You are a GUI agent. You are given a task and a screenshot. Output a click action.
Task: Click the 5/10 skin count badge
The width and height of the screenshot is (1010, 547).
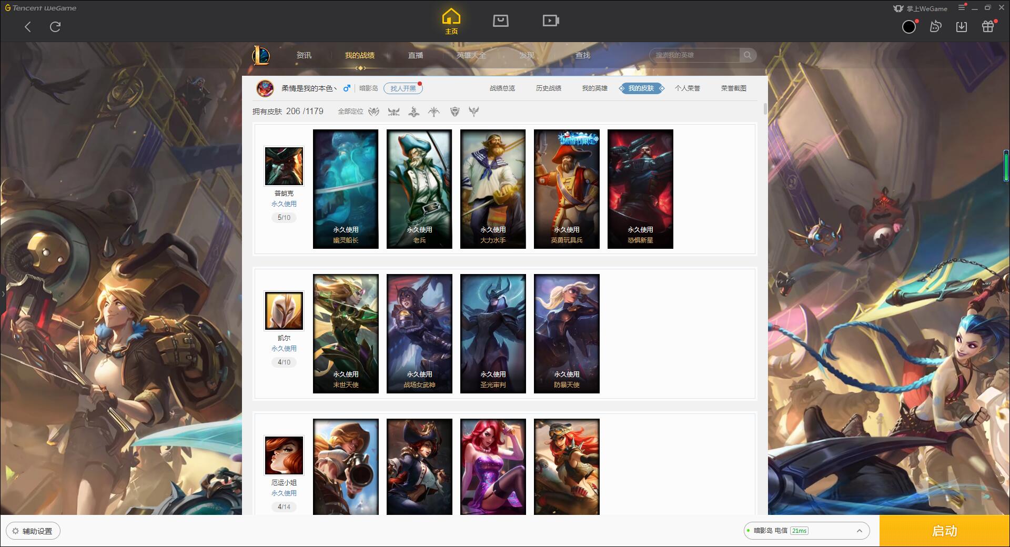[284, 218]
